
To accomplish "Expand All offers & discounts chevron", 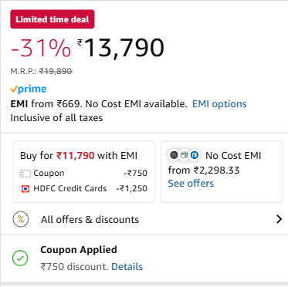I will pos(279,219).
